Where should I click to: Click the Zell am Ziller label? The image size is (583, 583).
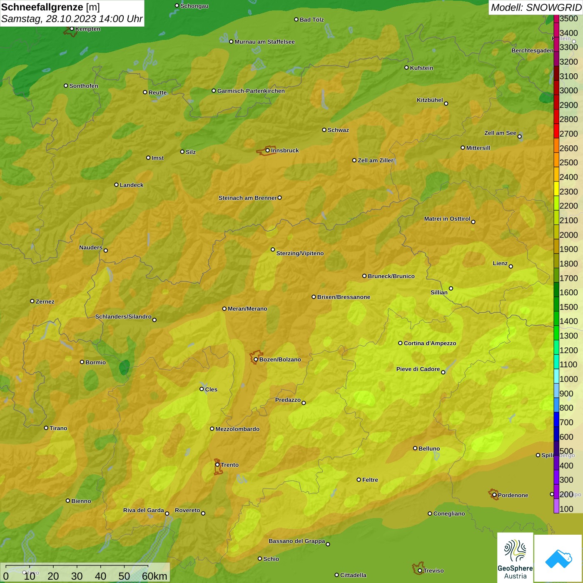(376, 160)
